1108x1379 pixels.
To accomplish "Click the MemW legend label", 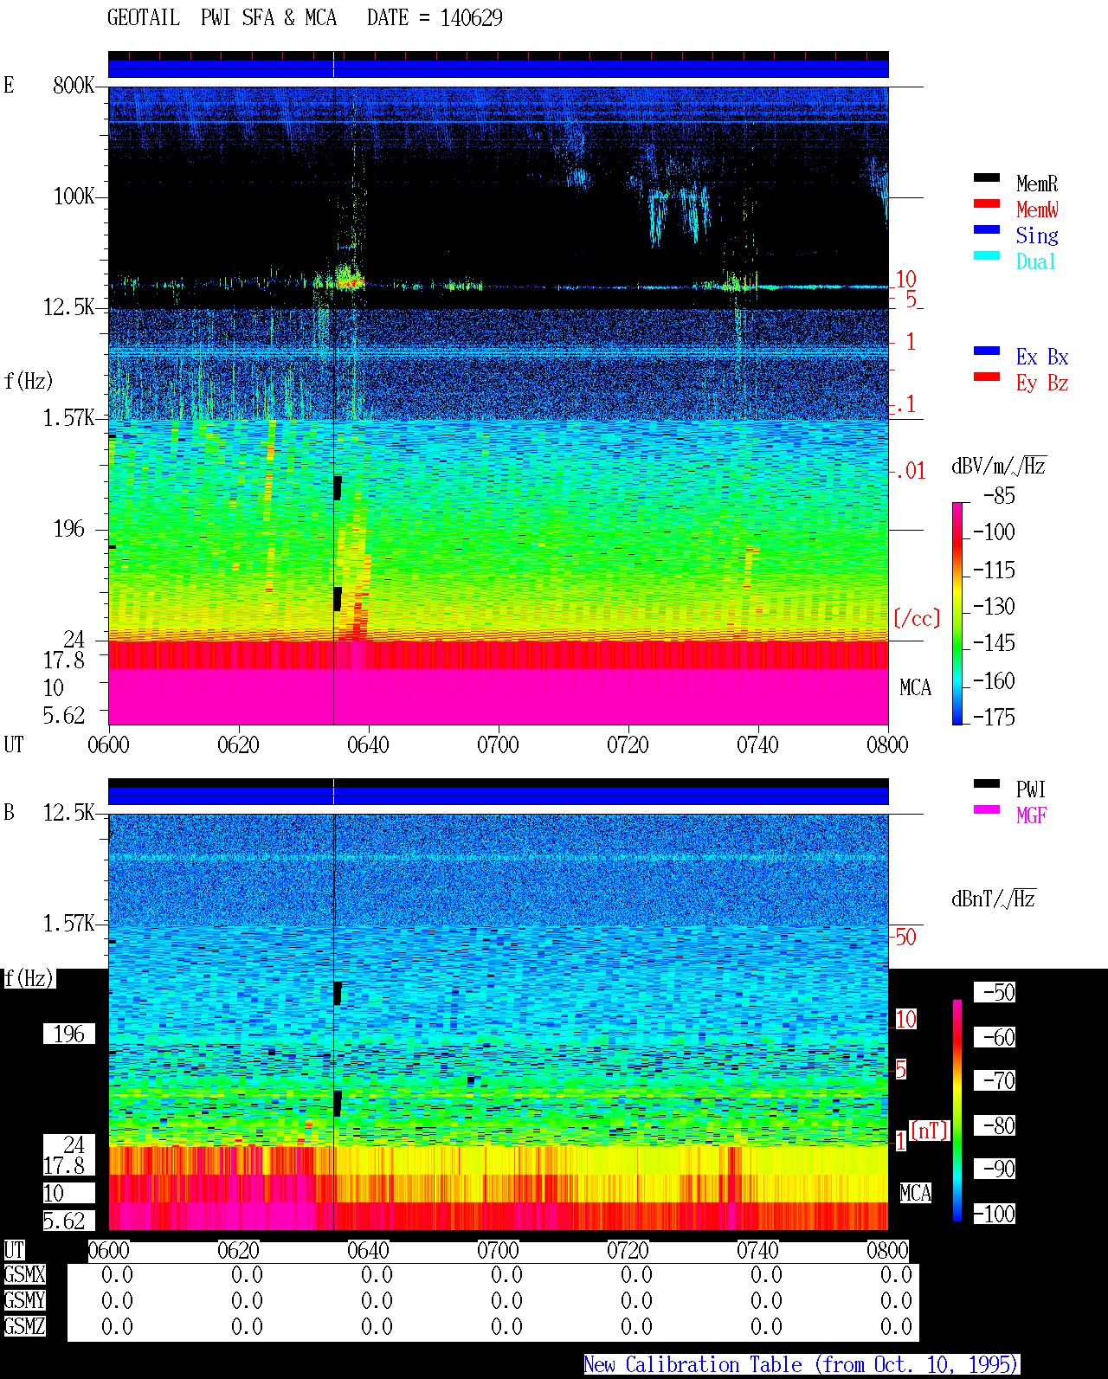I will tap(1037, 209).
